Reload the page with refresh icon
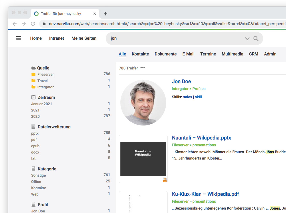The image size is (286, 213). (x=33, y=24)
